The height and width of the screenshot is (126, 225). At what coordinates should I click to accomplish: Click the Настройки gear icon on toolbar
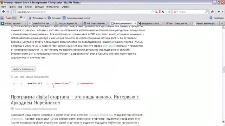[x=211, y=18]
